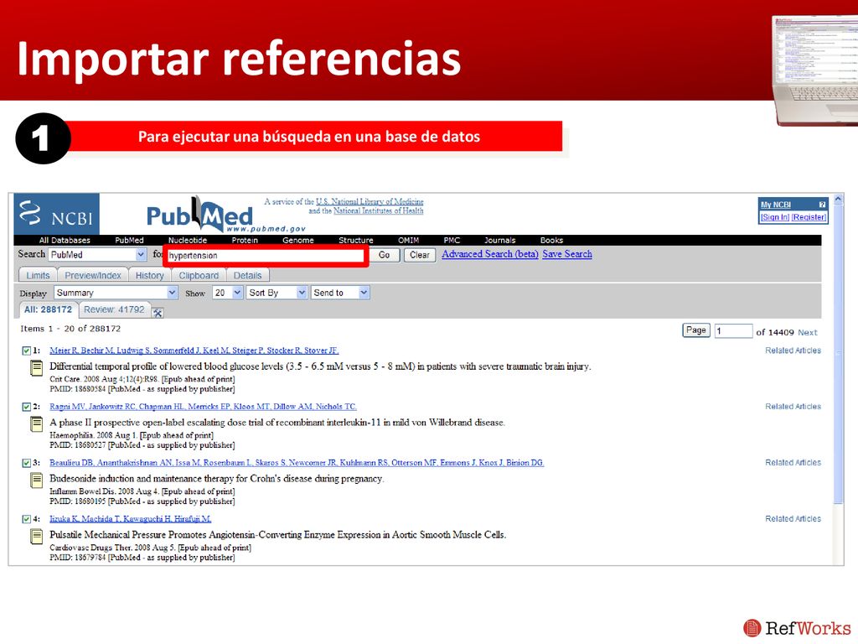This screenshot has height=644, width=858.
Task: Open the abstract icon for result 2
Action: (36, 423)
